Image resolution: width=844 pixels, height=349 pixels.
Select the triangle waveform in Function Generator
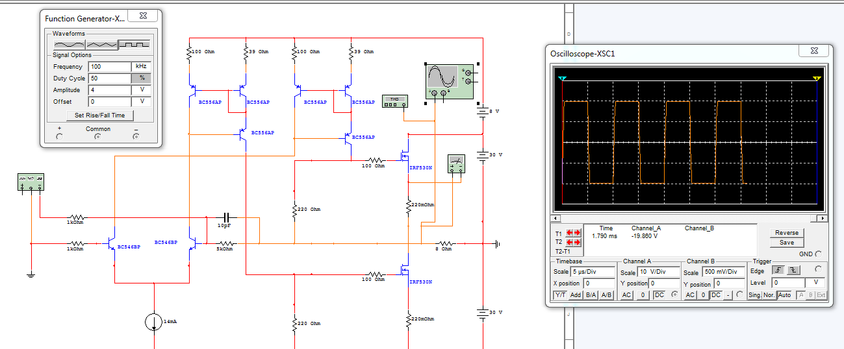pyautogui.click(x=101, y=44)
